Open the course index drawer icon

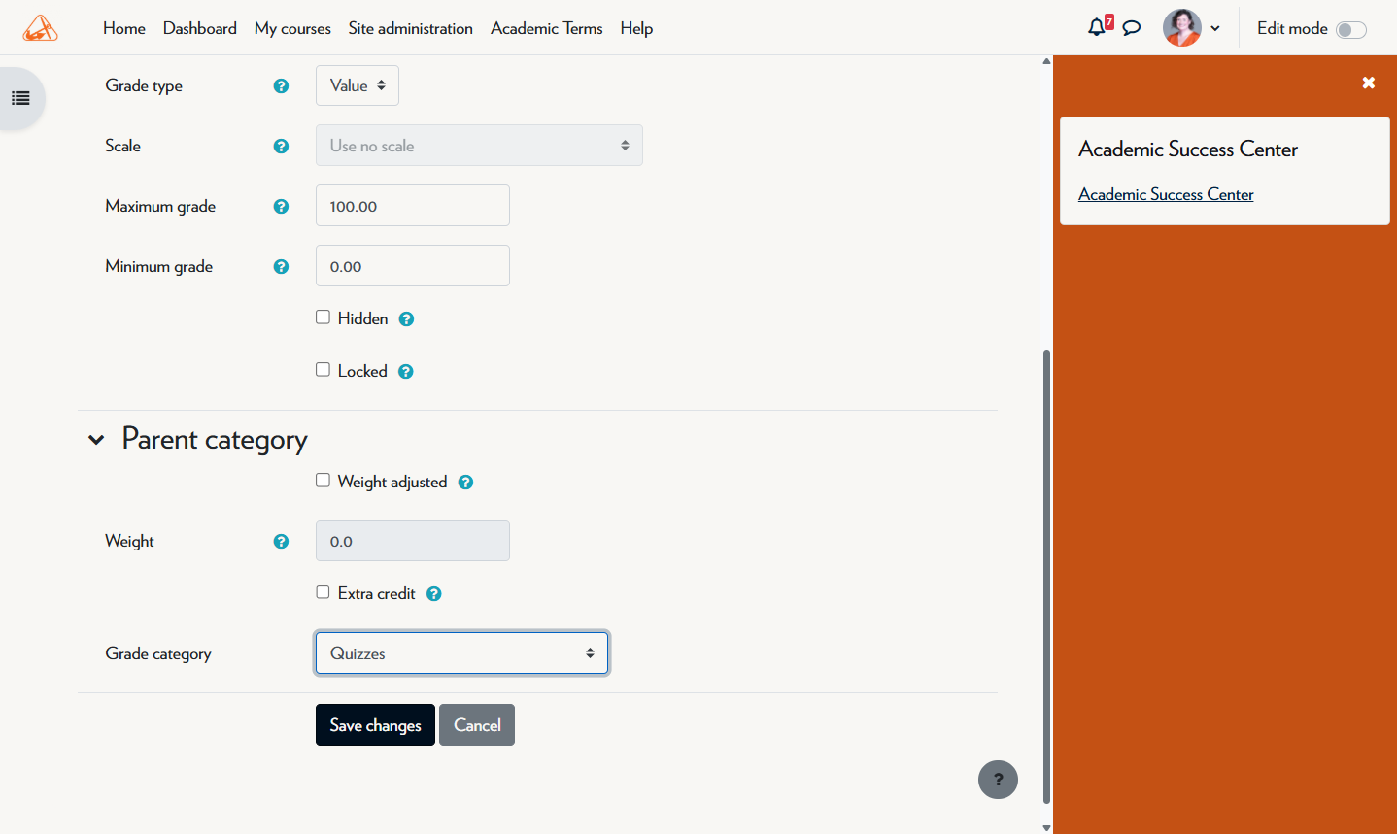point(20,98)
